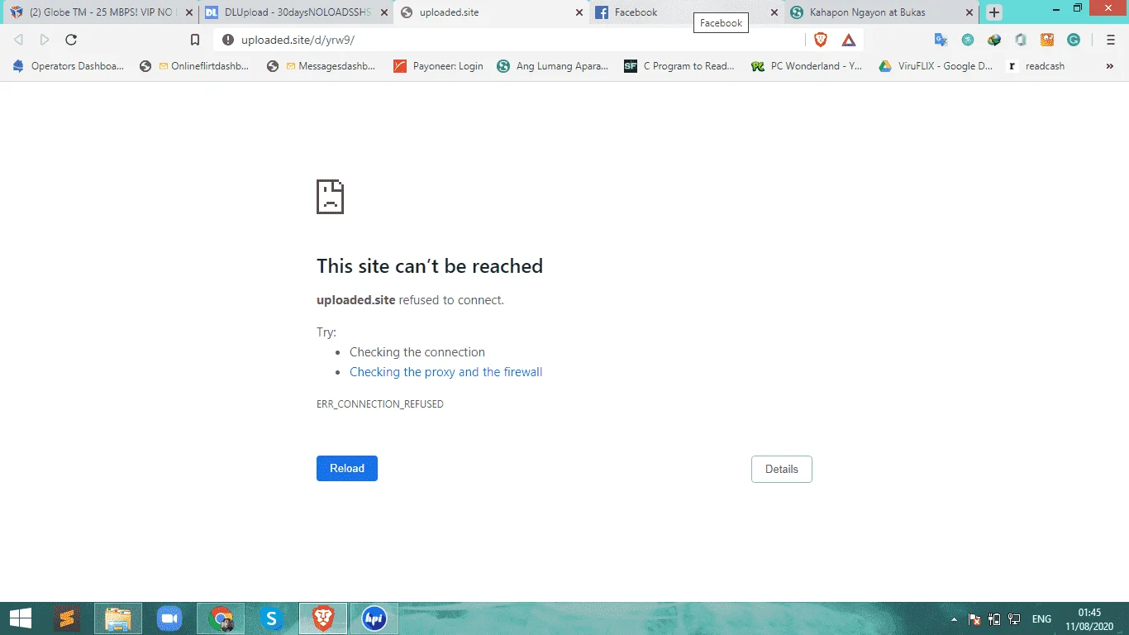This screenshot has width=1129, height=635.
Task: Click the blue Reload button
Action: [347, 468]
